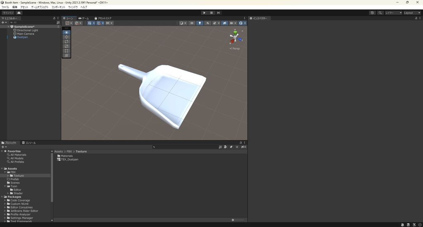Screen dimensions: 423x227
Task: Click the activity indicator at status bar end
Action: point(420,225)
